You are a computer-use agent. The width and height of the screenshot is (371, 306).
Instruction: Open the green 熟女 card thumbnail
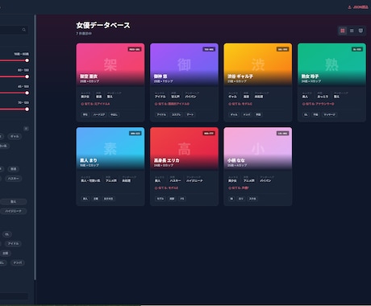331,64
